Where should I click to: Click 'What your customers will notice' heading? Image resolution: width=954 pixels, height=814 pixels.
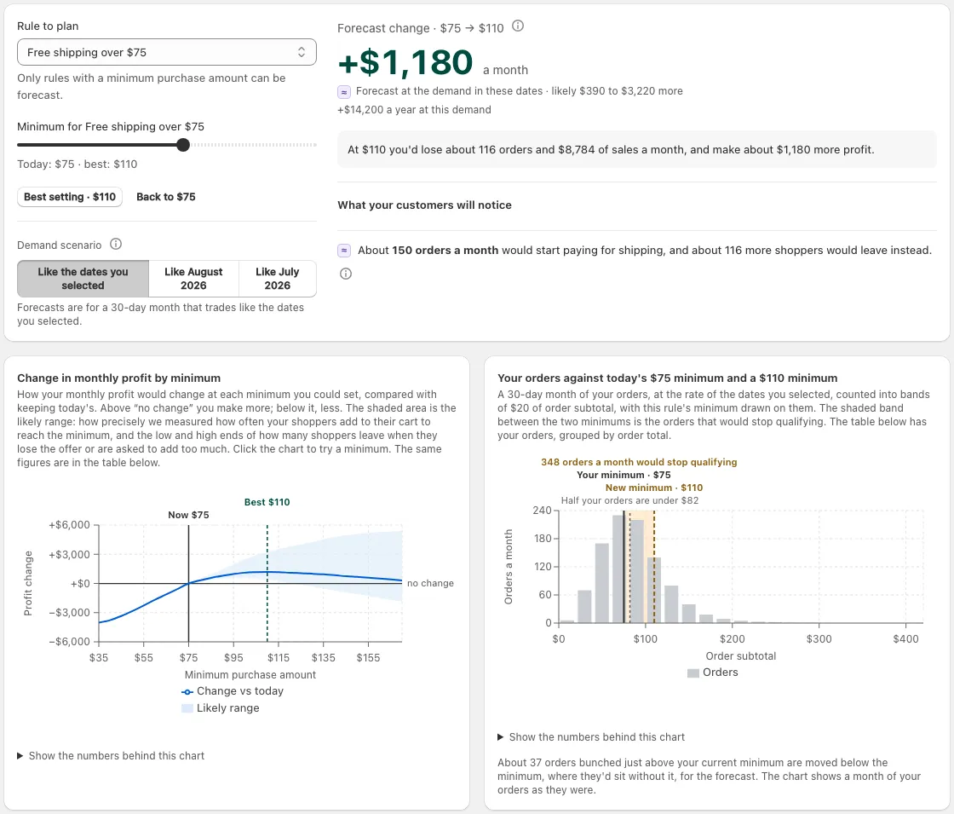pos(425,205)
